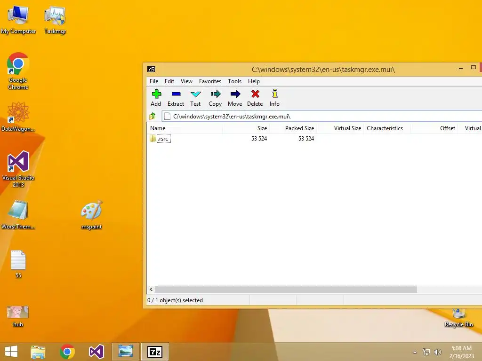The image size is (482, 361).
Task: Select the desktop file named 55
Action: [18, 264]
